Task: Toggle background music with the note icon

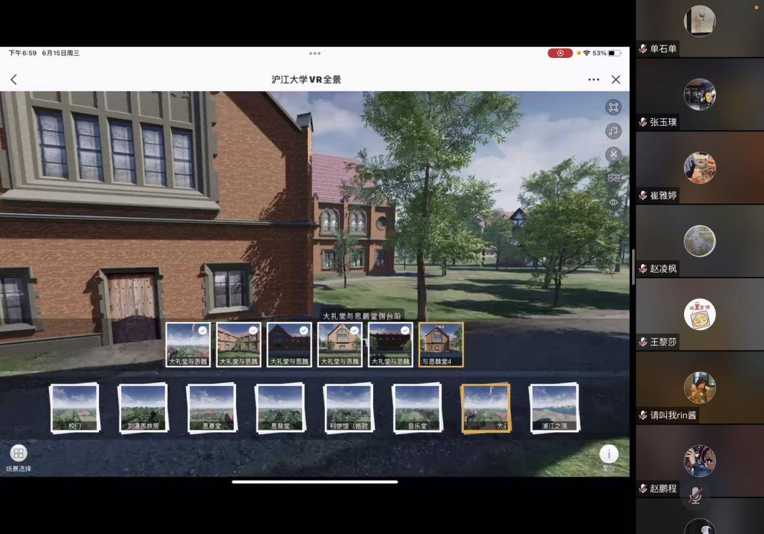Action: click(613, 131)
